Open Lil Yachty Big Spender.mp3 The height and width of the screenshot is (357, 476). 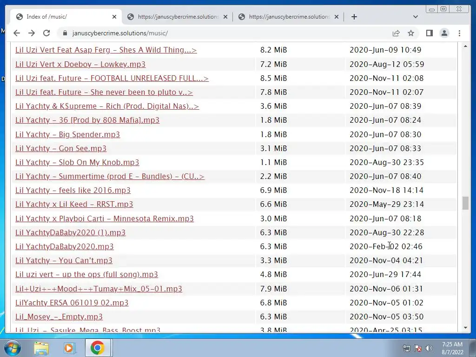pos(68,134)
